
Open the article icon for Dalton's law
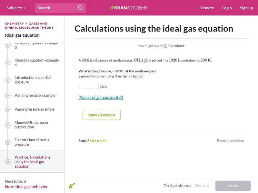click(x=7, y=142)
